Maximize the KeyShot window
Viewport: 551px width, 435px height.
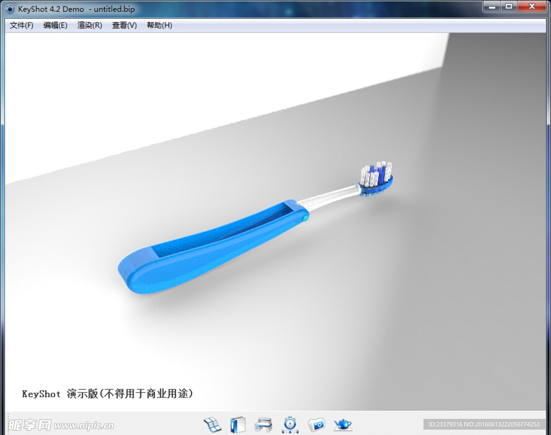508,6
